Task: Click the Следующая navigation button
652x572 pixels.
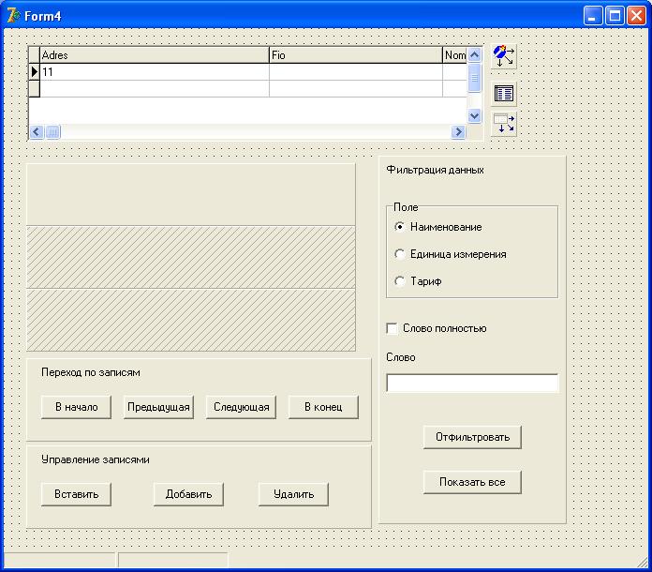Action: pyautogui.click(x=241, y=407)
